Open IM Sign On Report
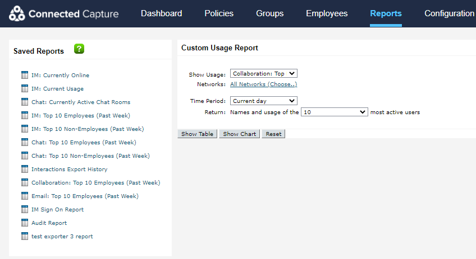 (57, 209)
